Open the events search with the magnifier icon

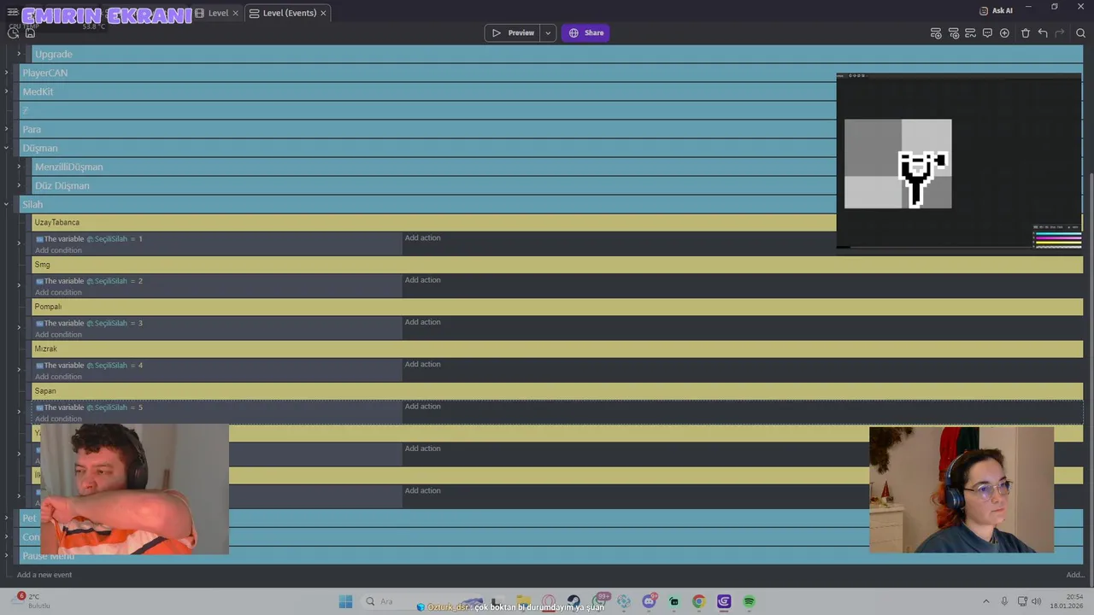pos(1080,33)
